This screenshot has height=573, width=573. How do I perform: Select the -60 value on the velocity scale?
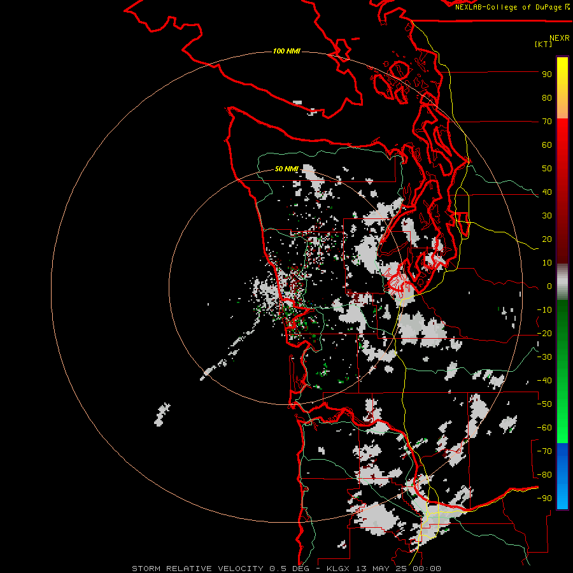tap(544, 428)
